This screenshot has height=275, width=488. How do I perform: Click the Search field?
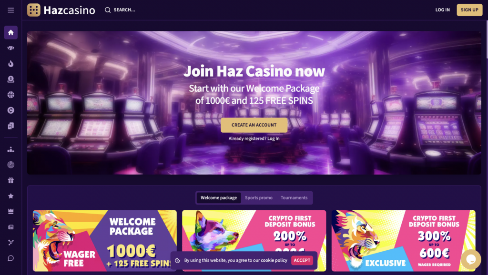120,10
